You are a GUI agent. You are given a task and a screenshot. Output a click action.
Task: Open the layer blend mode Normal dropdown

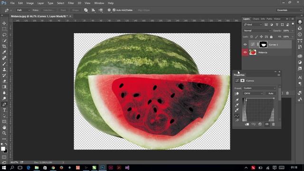coord(257,30)
